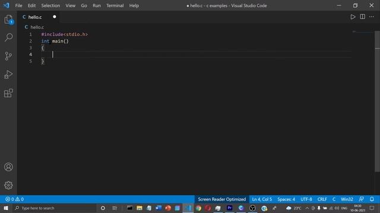Click hello.c in the breadcrumb
This screenshot has height=213, width=380.
37,27
